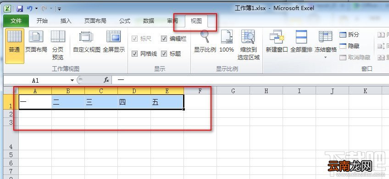Open redo history dropdown arrow
Screen dimensions: 389x179
pos(51,9)
